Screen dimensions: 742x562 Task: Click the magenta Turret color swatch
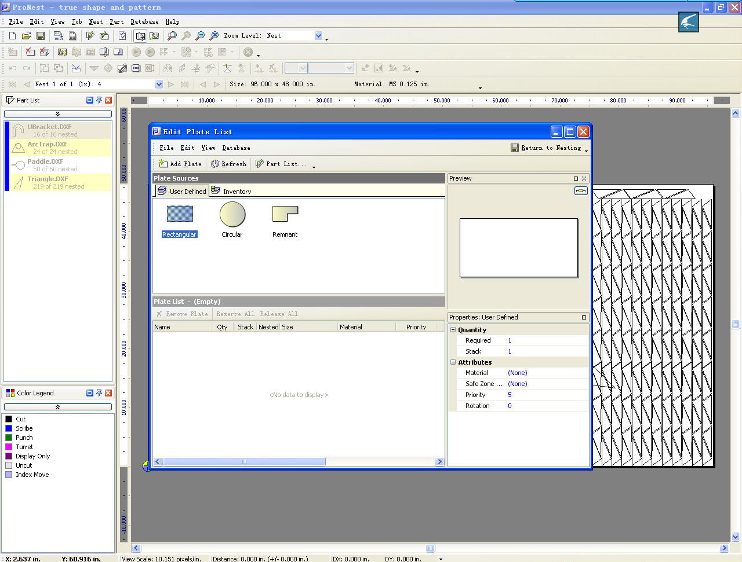9,447
